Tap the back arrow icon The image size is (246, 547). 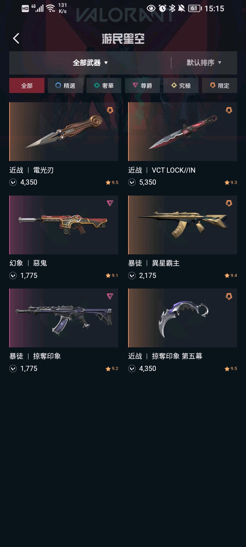(16, 38)
